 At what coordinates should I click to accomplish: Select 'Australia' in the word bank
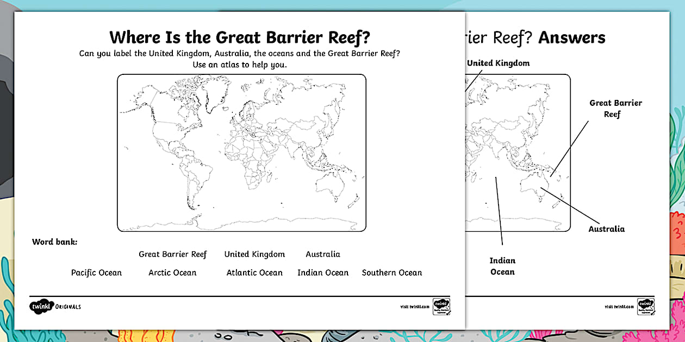pyautogui.click(x=323, y=254)
